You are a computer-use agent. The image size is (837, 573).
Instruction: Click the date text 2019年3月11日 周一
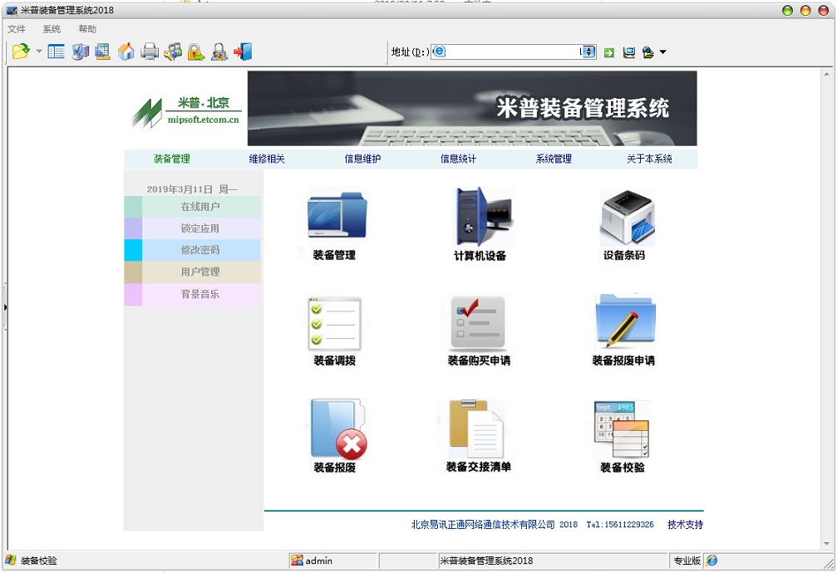click(x=192, y=189)
